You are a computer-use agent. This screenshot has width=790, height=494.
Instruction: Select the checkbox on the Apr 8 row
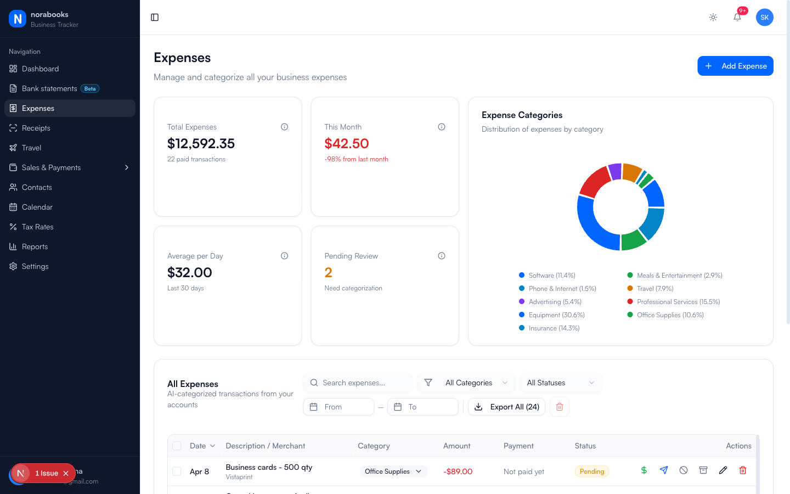(177, 471)
